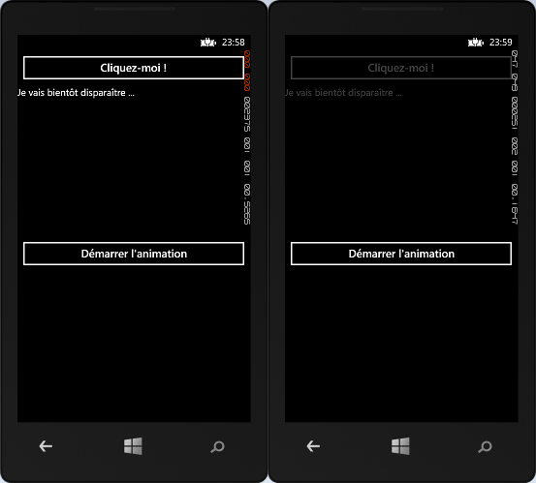Click the 002375 memory counter on left phone

pyautogui.click(x=247, y=114)
